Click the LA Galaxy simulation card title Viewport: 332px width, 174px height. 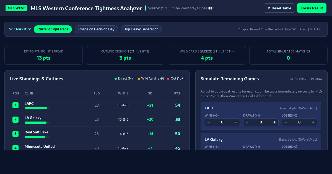(214, 139)
